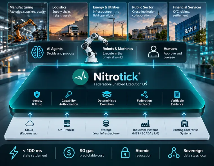
Task: Click "Industrial Systems (MES / SCADA / IoT)" label
Action: (x=146, y=132)
